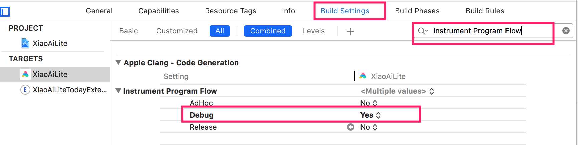The height and width of the screenshot is (145, 578).
Task: Focus the Instrument Program Flow search field
Action: (491, 31)
